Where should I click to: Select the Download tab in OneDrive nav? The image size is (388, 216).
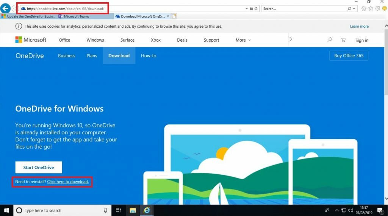coord(119,56)
